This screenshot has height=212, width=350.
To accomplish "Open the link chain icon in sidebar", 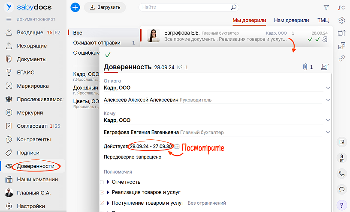I will click(x=342, y=59).
